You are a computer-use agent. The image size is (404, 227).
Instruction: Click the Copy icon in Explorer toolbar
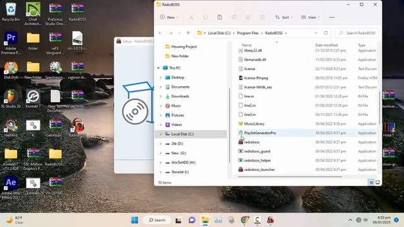[x=205, y=17]
